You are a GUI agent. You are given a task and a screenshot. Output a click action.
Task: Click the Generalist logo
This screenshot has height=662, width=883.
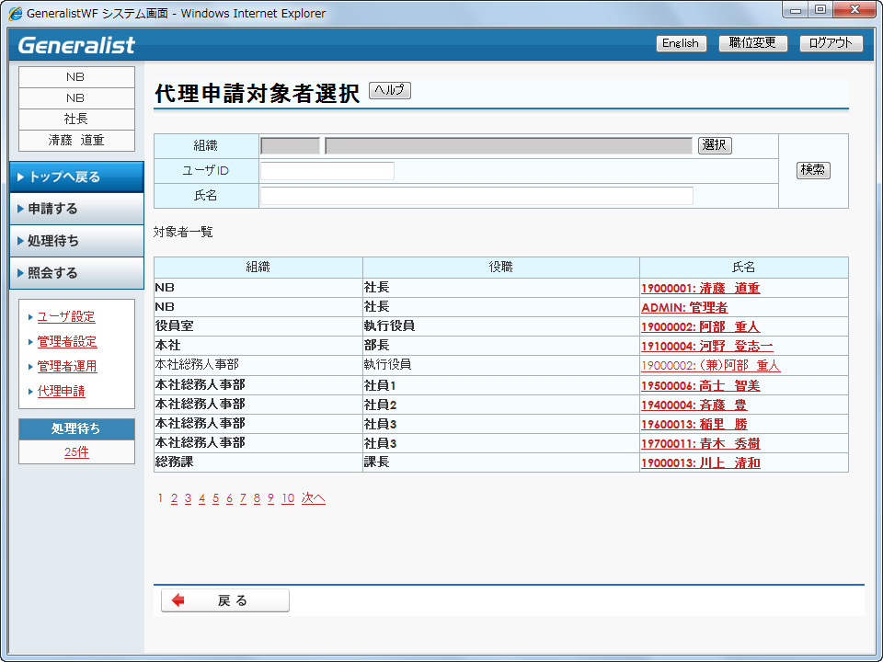tap(76, 45)
